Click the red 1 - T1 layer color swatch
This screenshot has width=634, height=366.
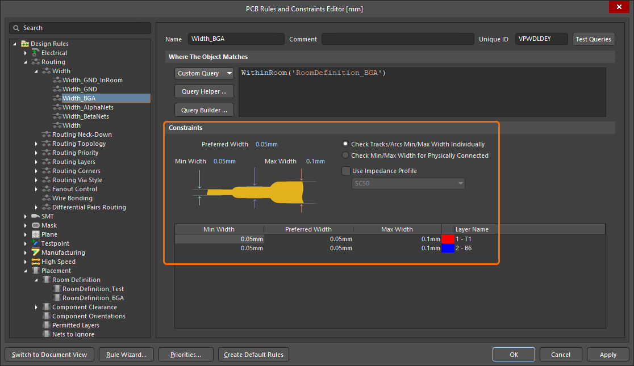coord(448,239)
